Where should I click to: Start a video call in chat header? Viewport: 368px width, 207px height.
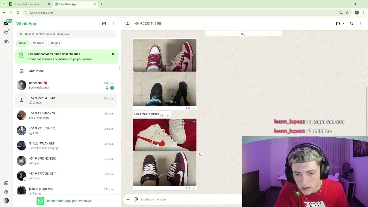[338, 24]
